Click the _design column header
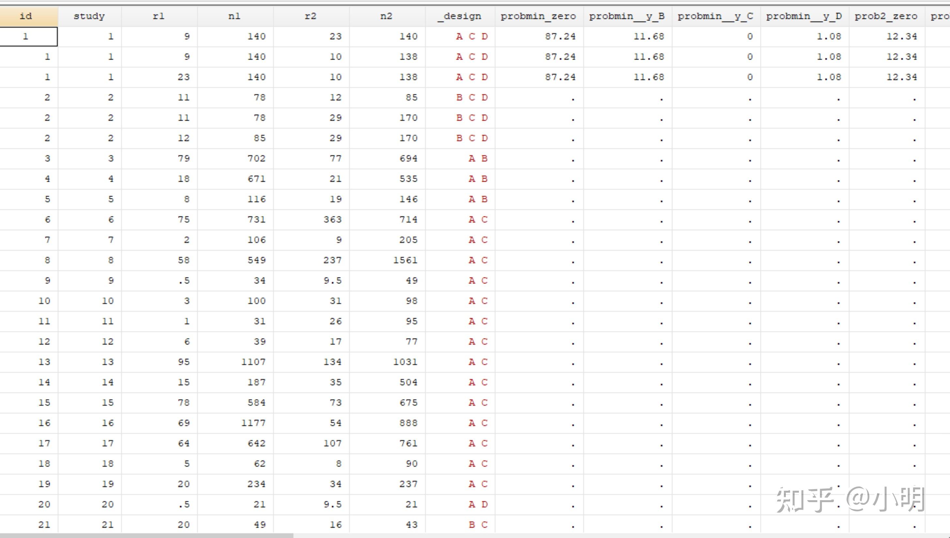 tap(459, 16)
